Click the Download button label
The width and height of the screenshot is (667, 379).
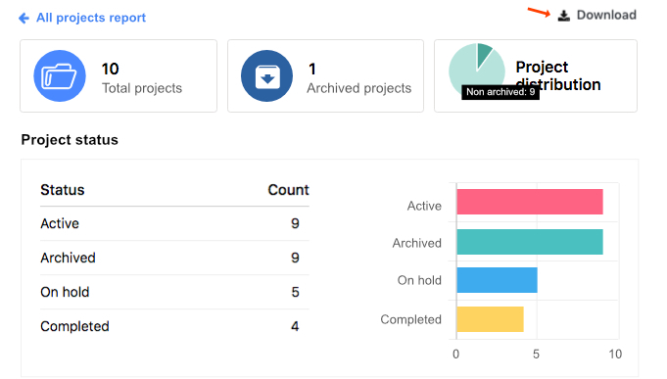606,15
